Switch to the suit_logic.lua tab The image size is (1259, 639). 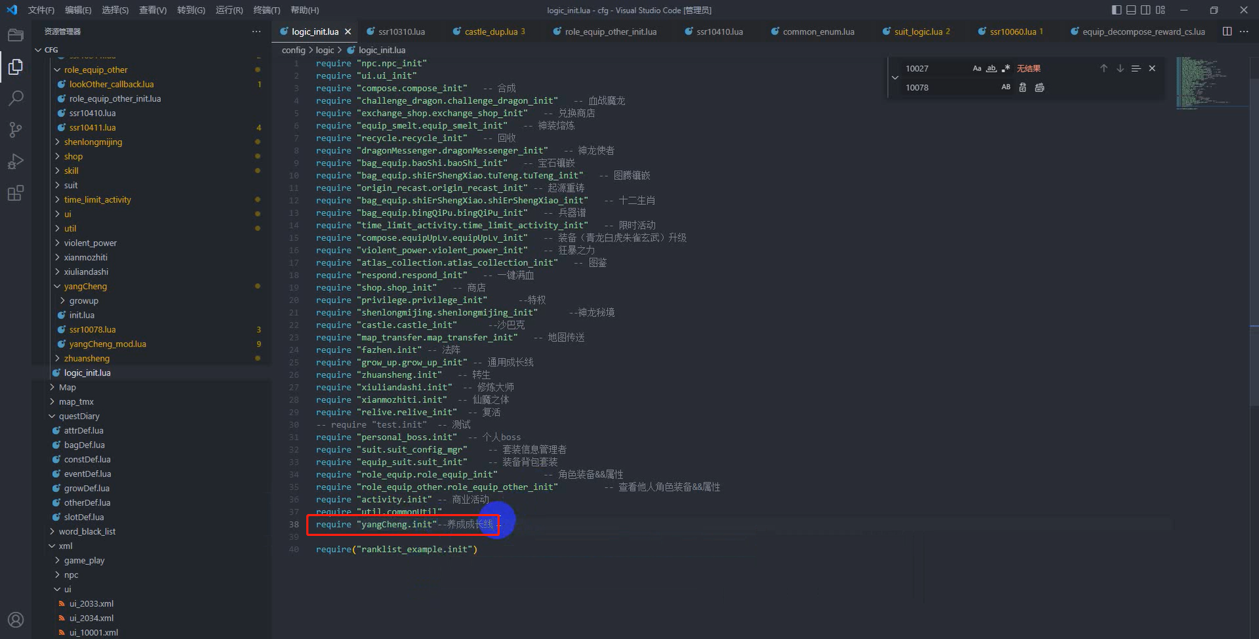point(917,32)
